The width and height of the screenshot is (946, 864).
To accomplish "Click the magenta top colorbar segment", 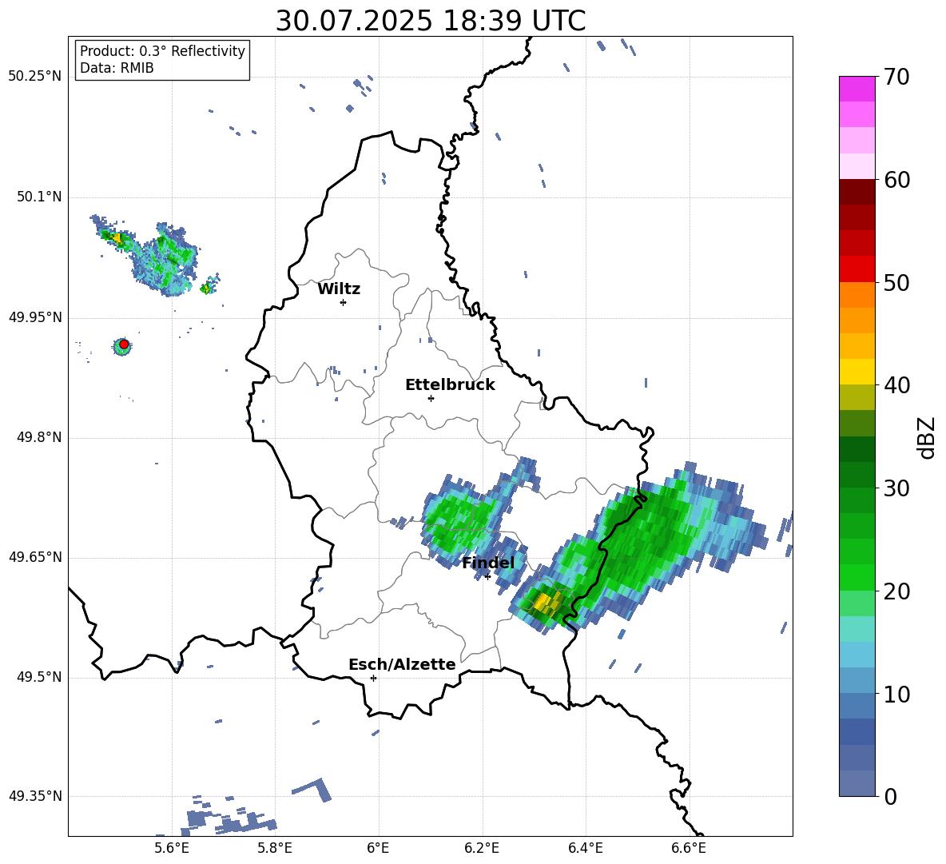I will 857,89.
